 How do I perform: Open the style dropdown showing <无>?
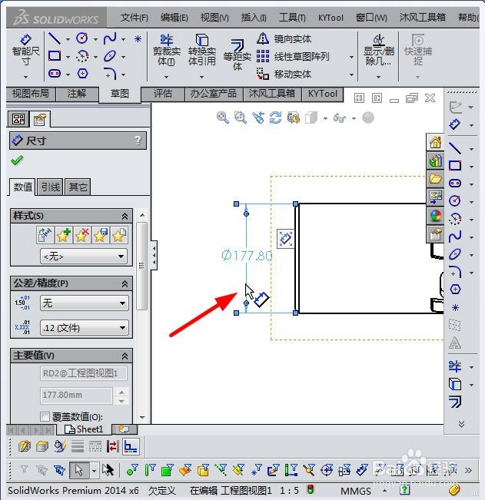coord(84,256)
